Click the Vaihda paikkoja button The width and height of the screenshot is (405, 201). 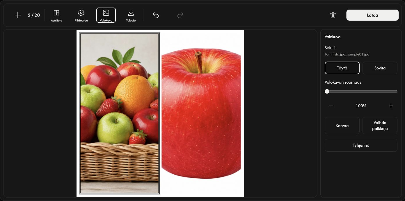380,126
